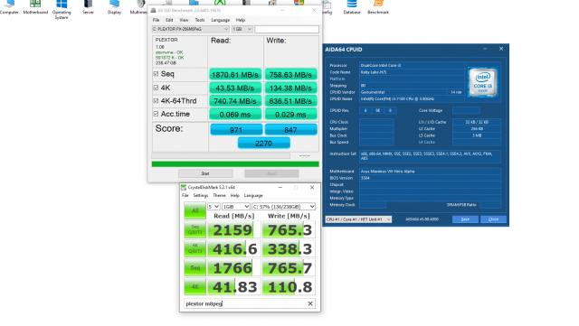Minimize the CrystalDiskMark window

pyautogui.click(x=280, y=187)
